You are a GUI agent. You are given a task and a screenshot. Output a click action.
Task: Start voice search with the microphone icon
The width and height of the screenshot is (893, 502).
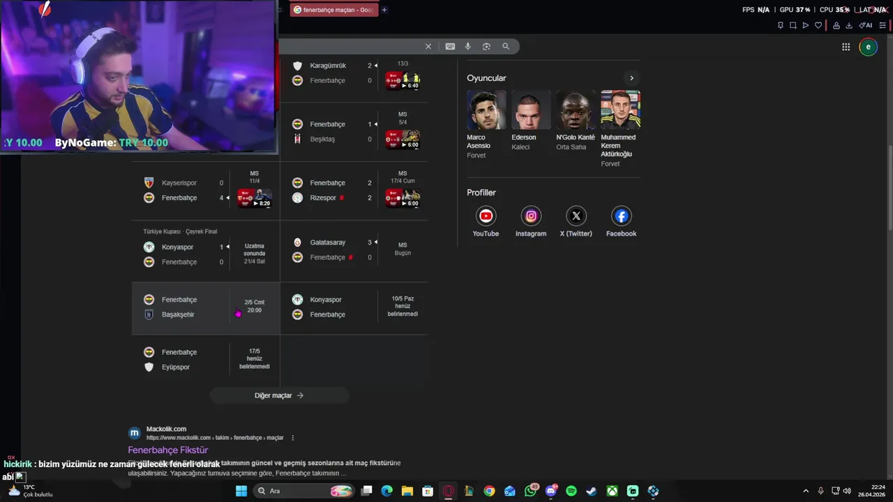468,47
